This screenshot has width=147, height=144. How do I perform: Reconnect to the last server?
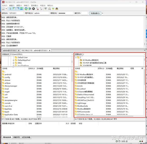(41, 9)
